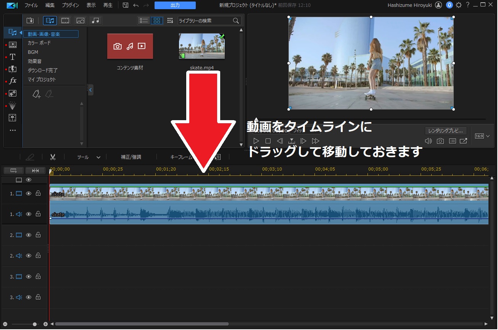Viewport: 498px width, 330px height.
Task: Select the BGM category
Action: [33, 52]
